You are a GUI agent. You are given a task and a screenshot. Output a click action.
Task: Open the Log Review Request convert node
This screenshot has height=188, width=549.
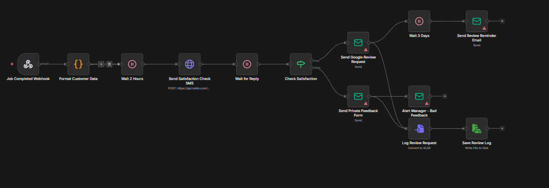coord(419,128)
